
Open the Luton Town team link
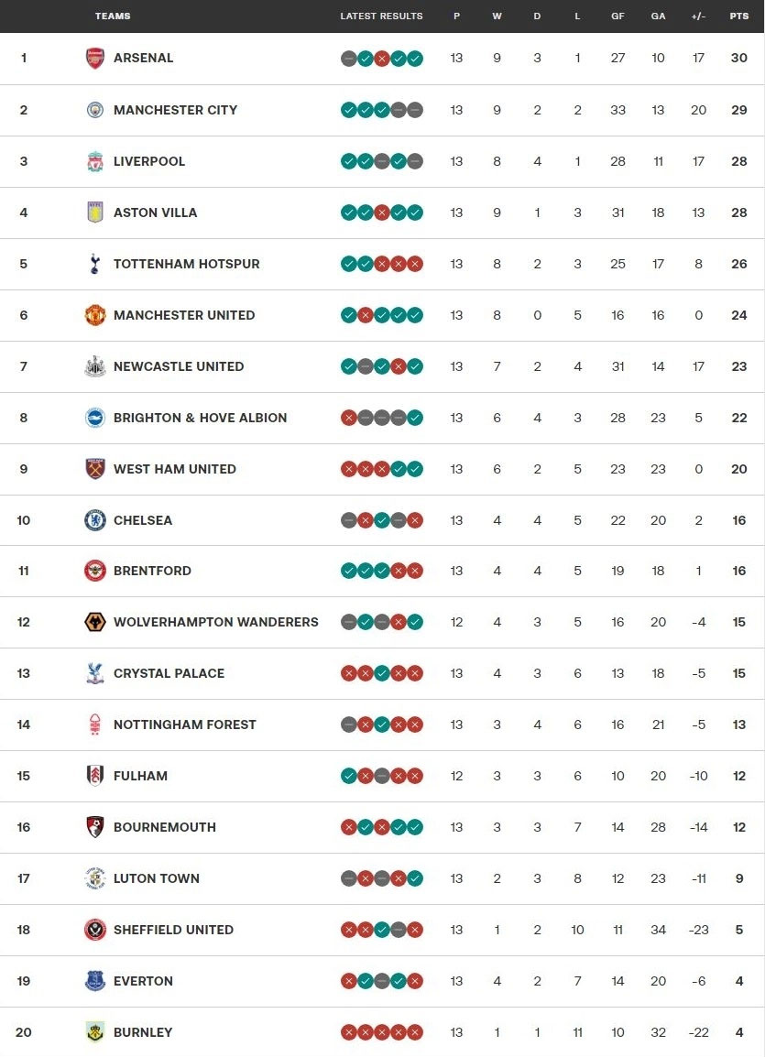tap(157, 878)
